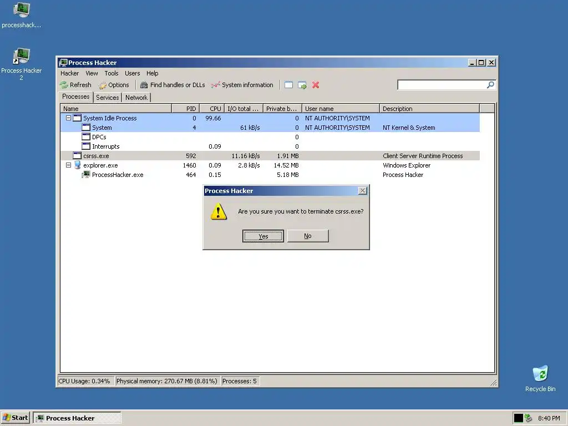Viewport: 568px width, 426px height.
Task: Open the Hacker menu
Action: pyautogui.click(x=69, y=73)
